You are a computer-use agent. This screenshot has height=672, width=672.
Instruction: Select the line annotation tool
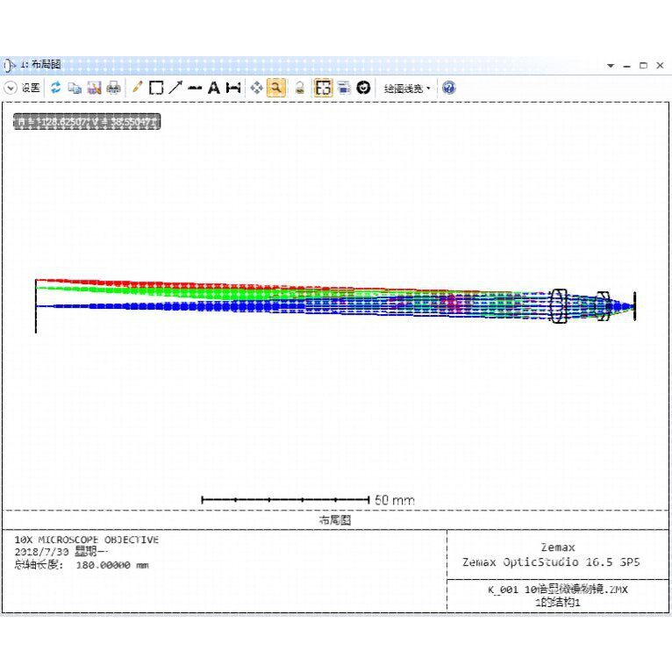click(x=195, y=89)
